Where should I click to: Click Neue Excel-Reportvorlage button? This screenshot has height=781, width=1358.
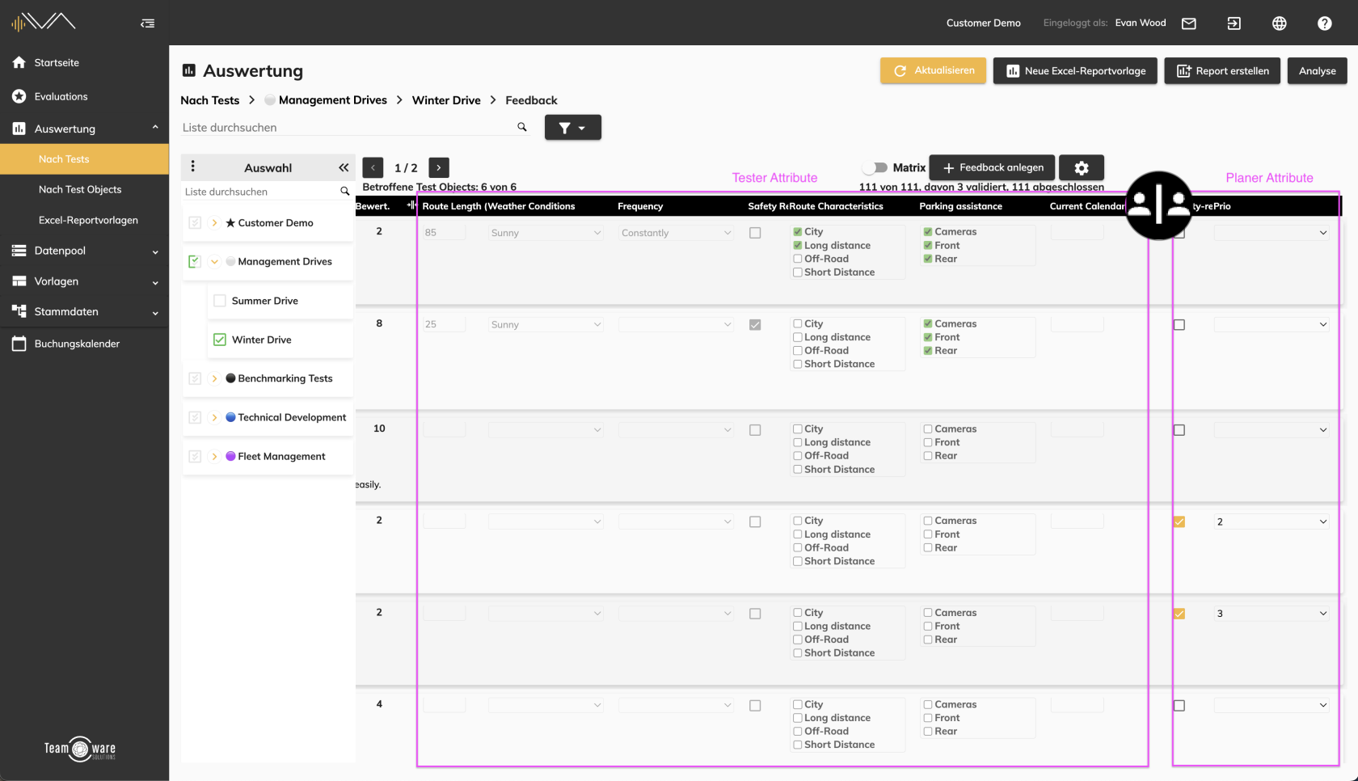[x=1075, y=70]
